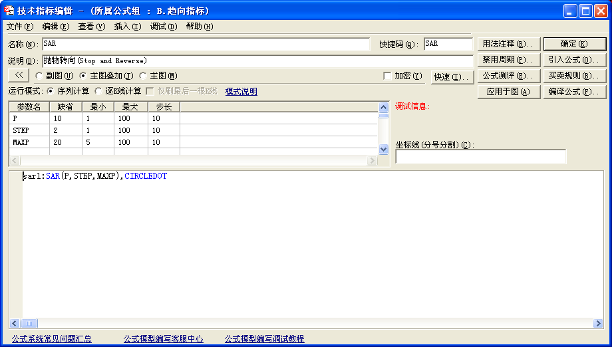
Task: Click default value 2 of STEP
Action: pos(66,130)
